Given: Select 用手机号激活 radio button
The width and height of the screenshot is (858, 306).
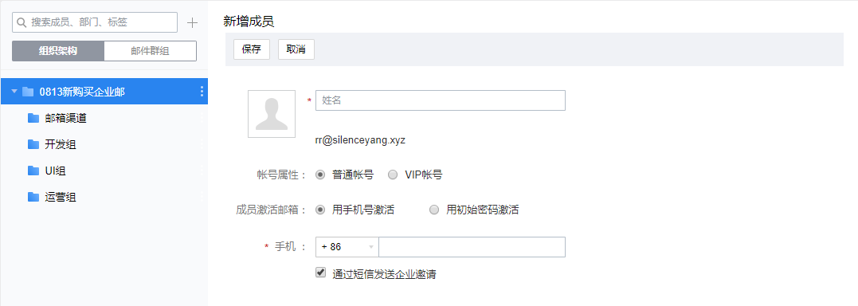Looking at the screenshot, I should point(320,210).
